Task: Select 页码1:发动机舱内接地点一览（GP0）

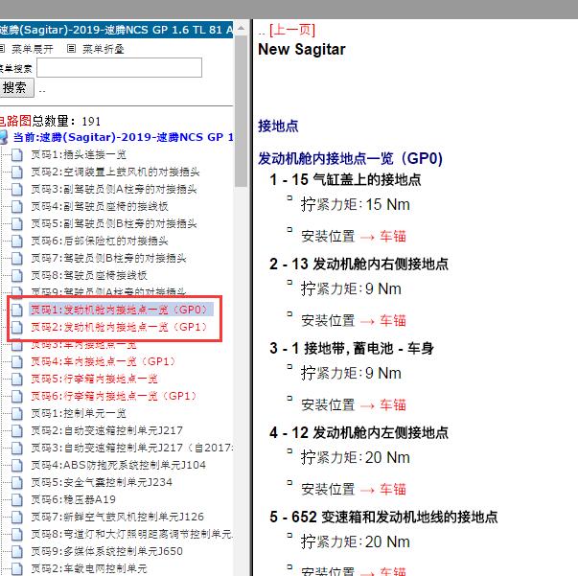Action: coord(121,310)
